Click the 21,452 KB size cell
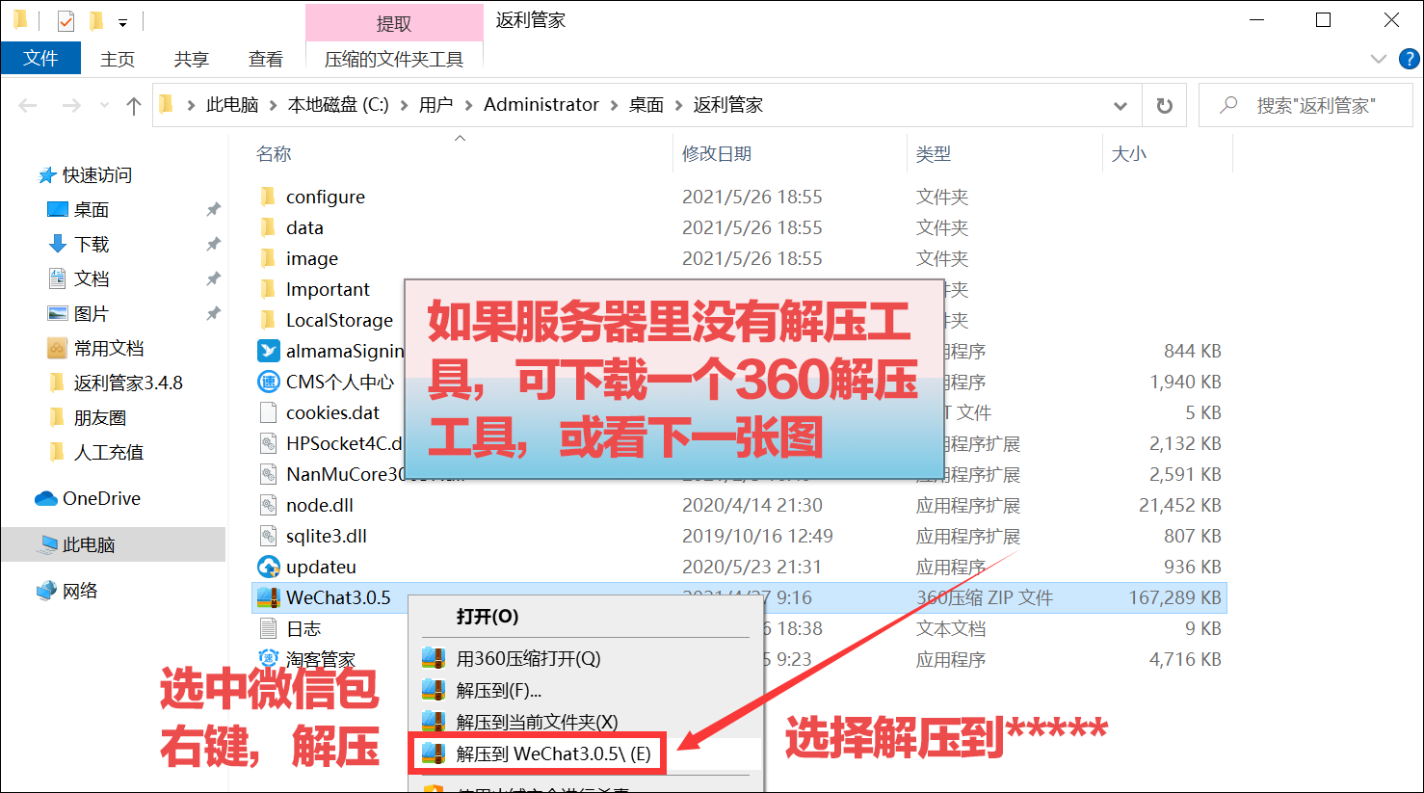Viewport: 1424px width, 793px height. pos(1180,505)
